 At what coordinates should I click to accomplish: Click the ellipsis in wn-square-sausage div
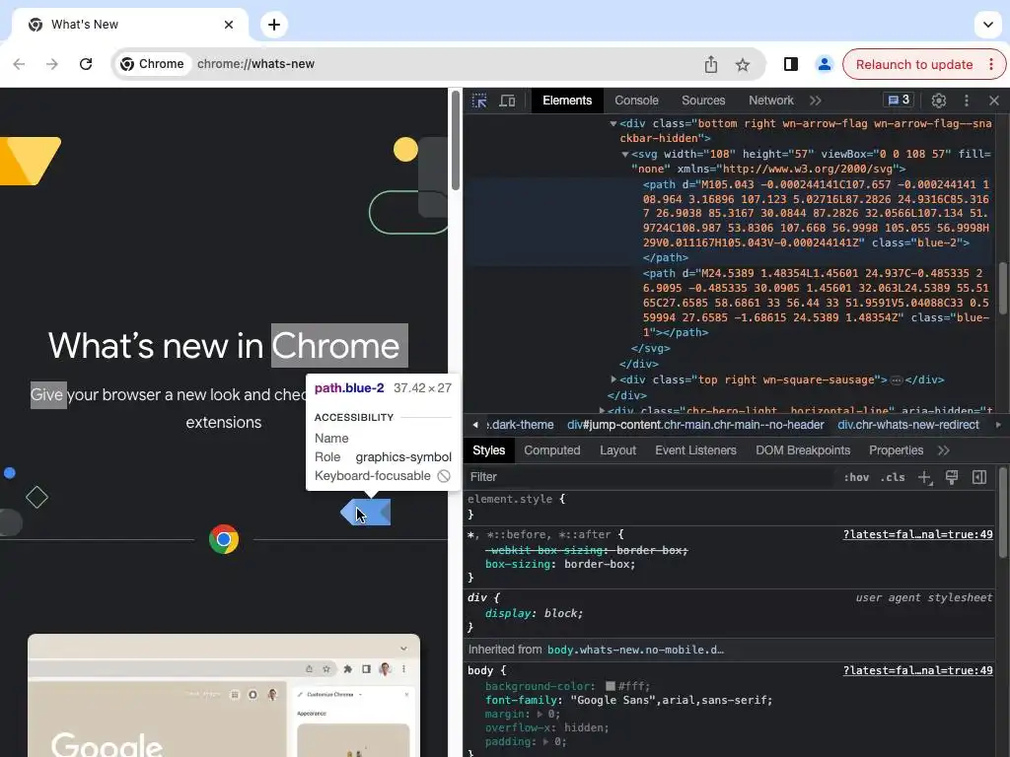click(x=896, y=379)
